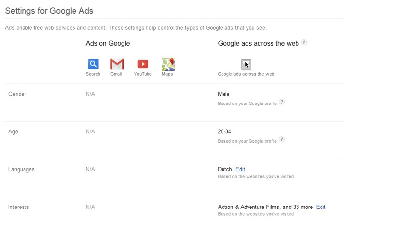Click the Search magnifier icon

93,64
